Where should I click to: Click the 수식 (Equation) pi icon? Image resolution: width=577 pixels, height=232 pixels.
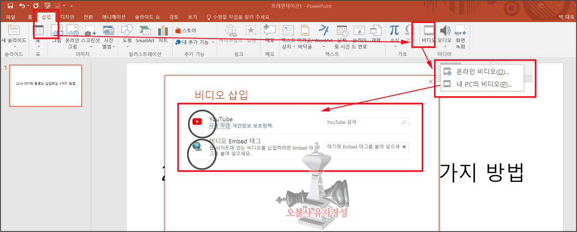point(395,31)
